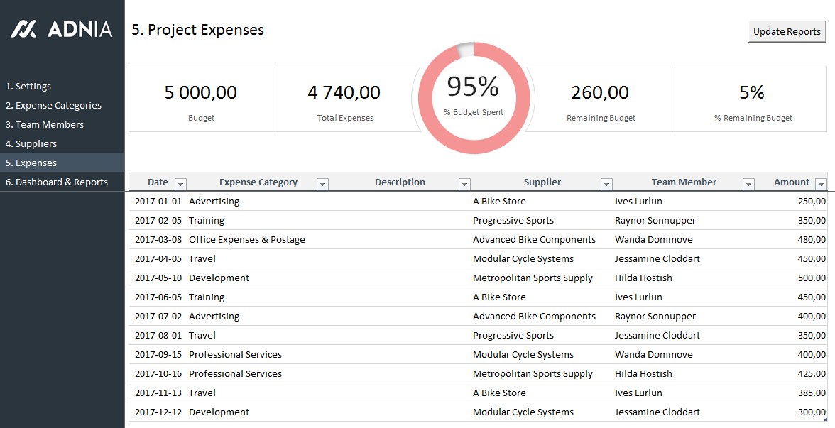
Task: Expand the Supplier column filter arrow
Action: click(x=606, y=184)
